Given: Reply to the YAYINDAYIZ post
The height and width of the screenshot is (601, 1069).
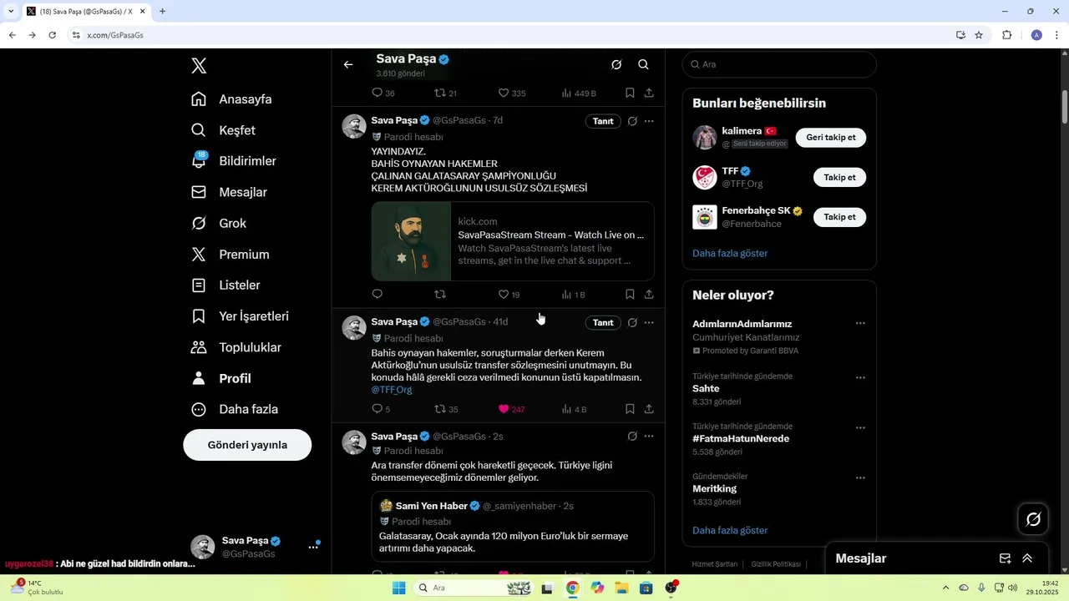Looking at the screenshot, I should (x=377, y=295).
